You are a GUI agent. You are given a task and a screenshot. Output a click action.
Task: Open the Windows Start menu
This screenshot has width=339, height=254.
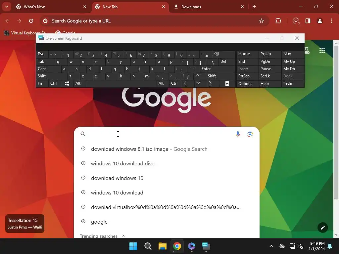(133, 246)
